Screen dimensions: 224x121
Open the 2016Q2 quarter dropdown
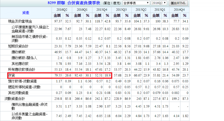(159, 3)
